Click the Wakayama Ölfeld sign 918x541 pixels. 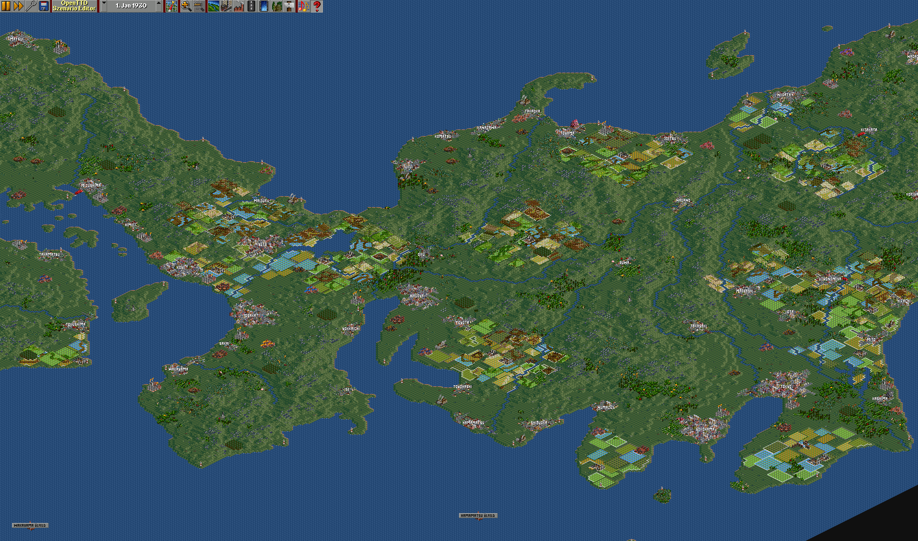[x=30, y=525]
